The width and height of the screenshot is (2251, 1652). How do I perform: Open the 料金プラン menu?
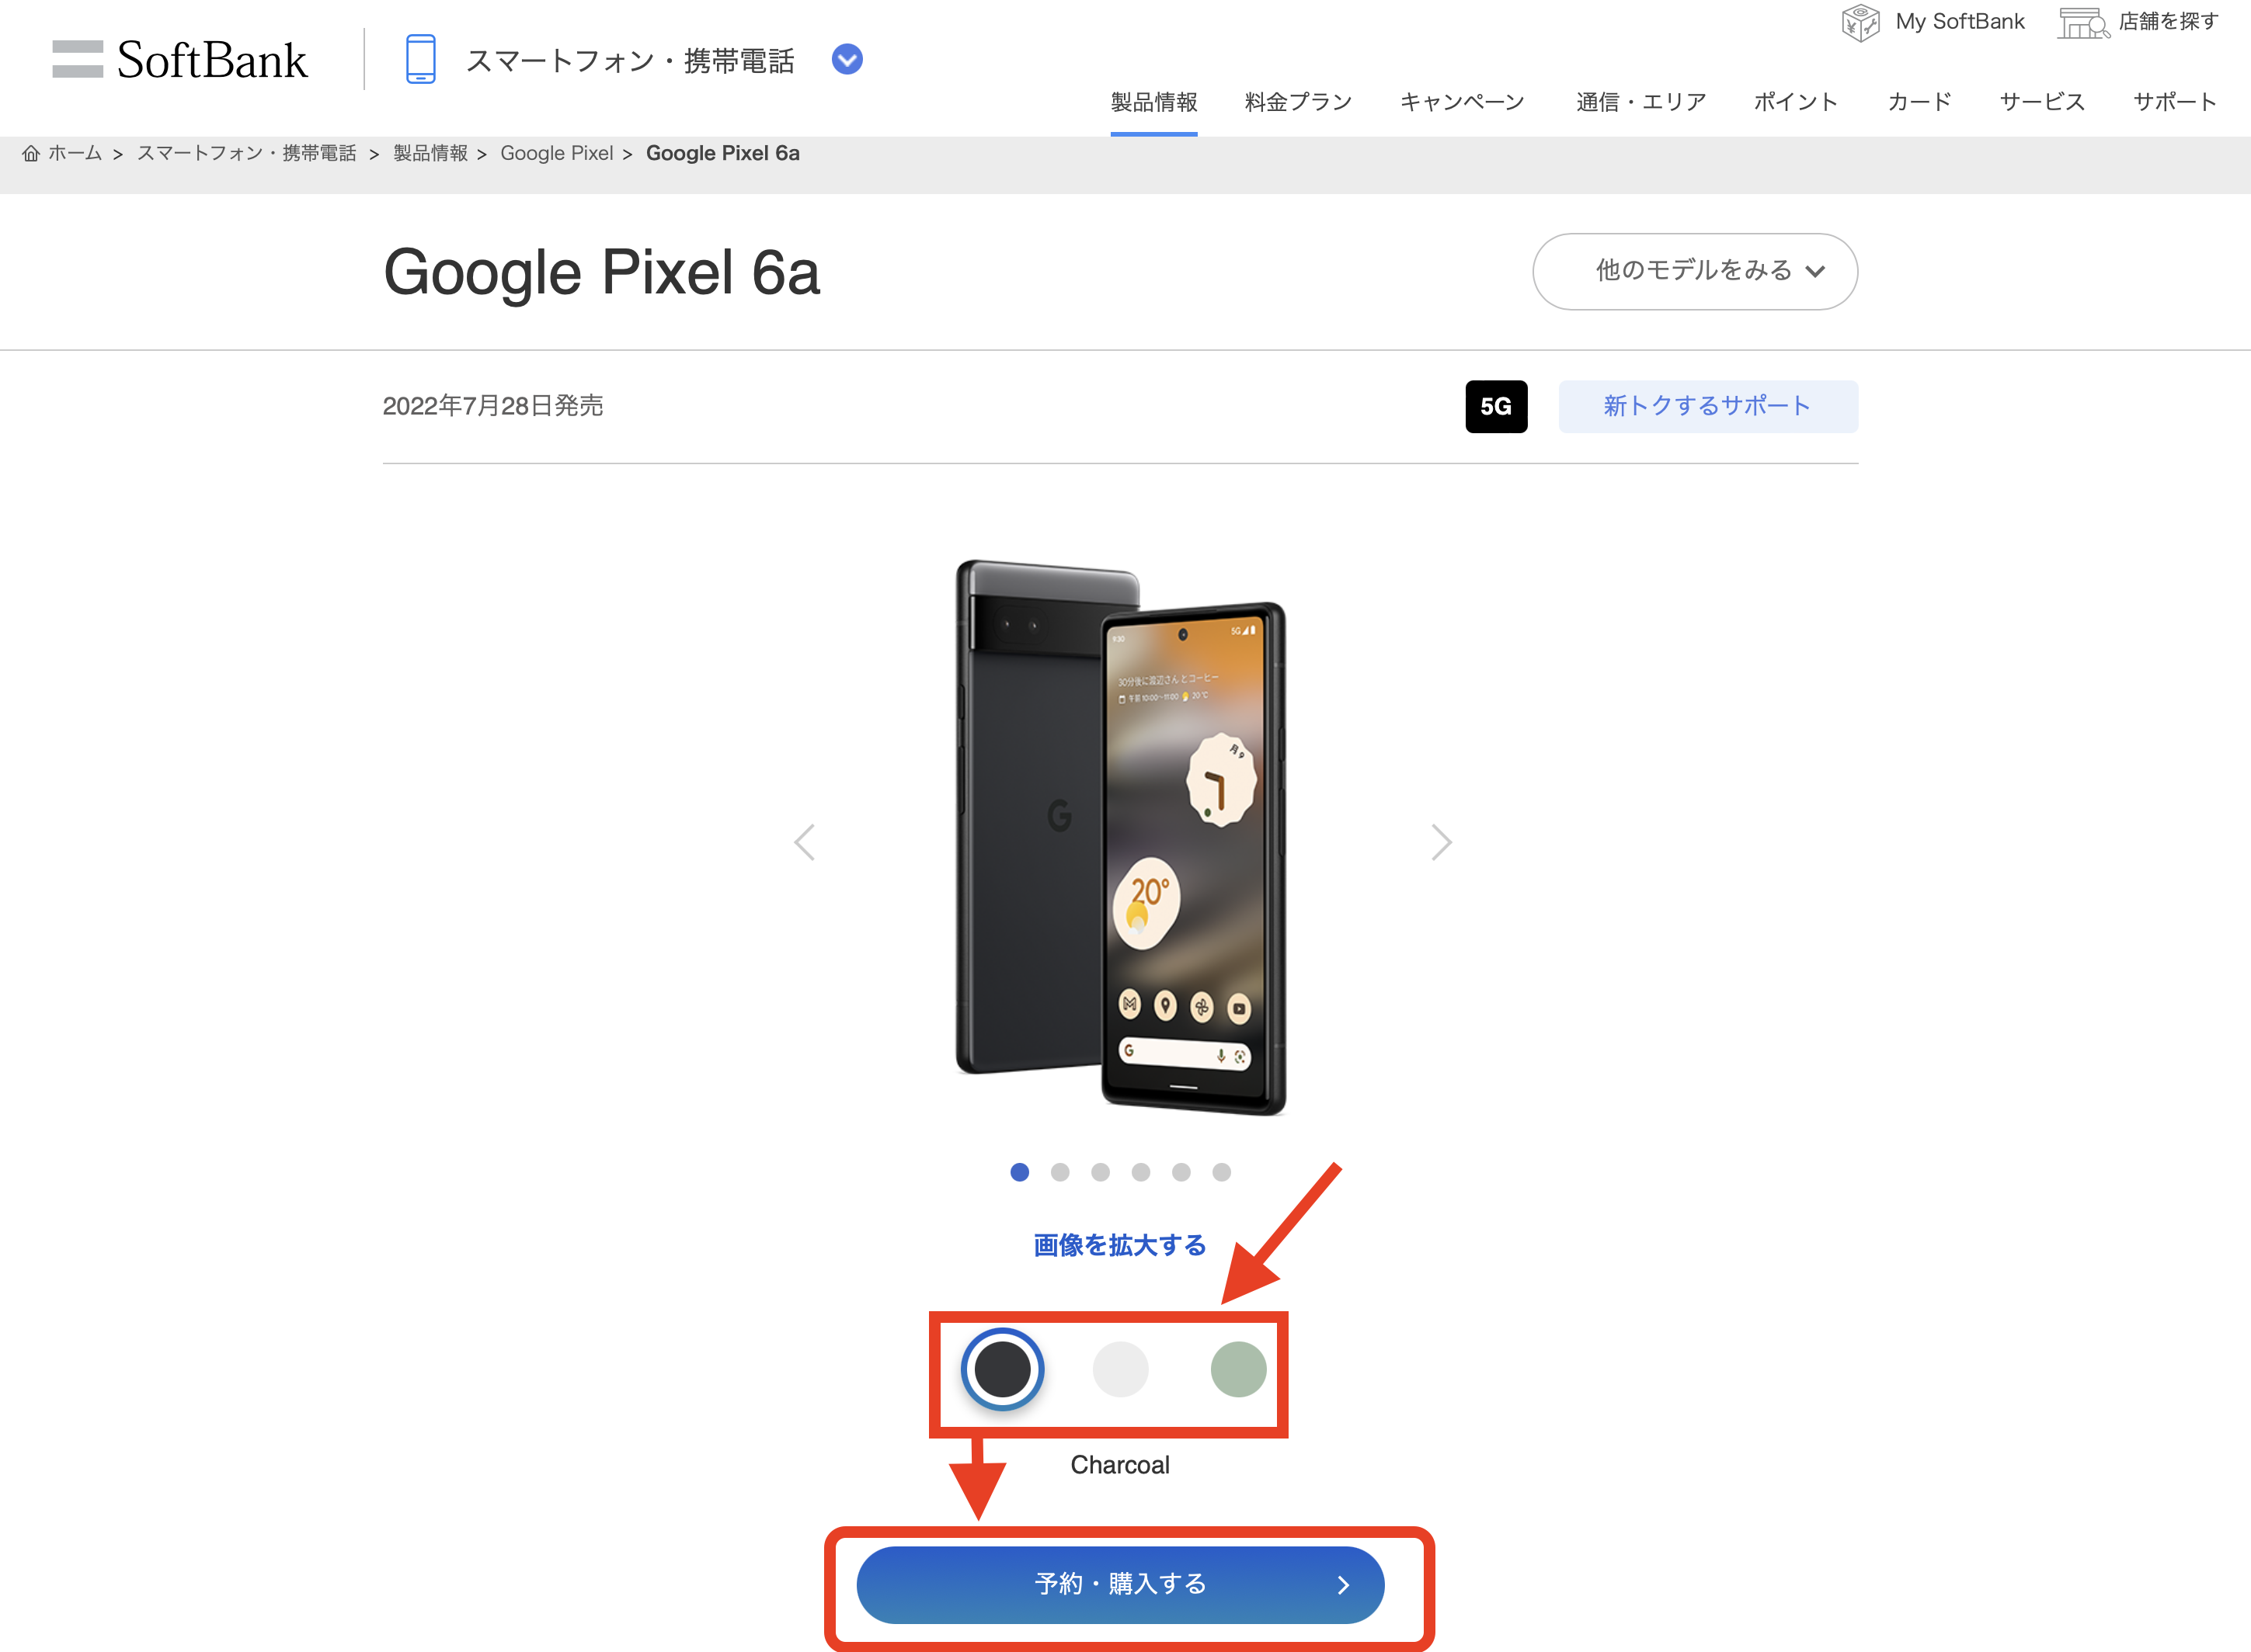click(1298, 102)
